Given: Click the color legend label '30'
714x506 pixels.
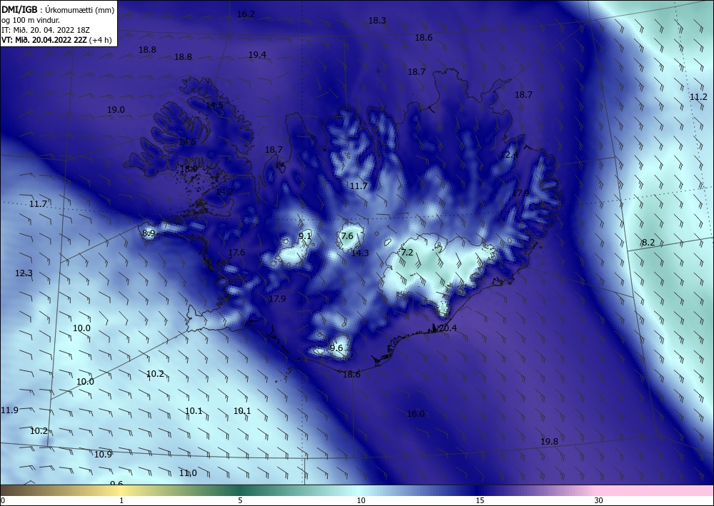Looking at the screenshot, I should (x=599, y=501).
